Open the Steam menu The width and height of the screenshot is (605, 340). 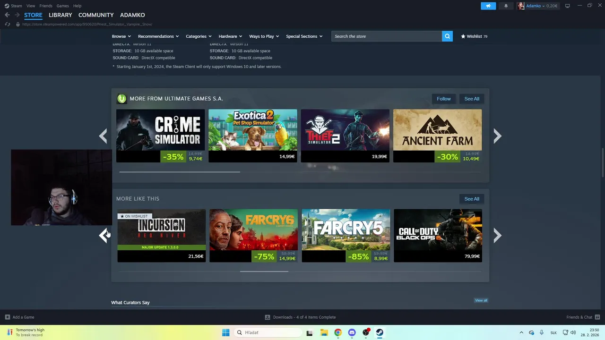pyautogui.click(x=16, y=6)
